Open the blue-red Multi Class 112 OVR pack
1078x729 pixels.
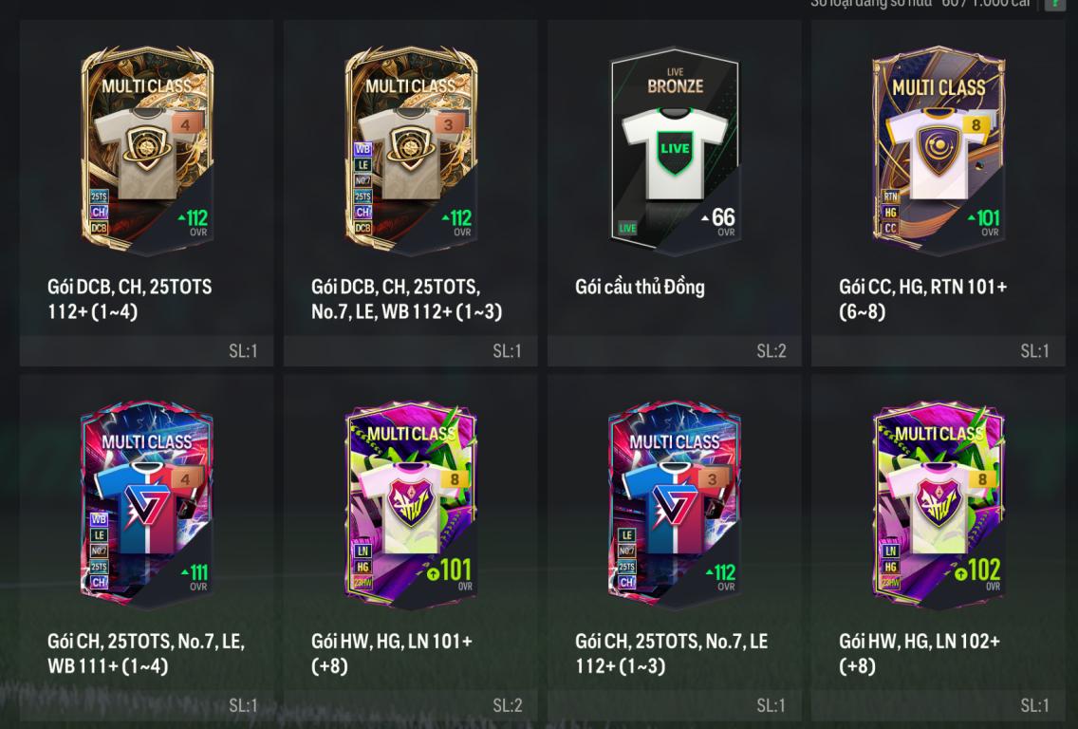click(x=675, y=505)
